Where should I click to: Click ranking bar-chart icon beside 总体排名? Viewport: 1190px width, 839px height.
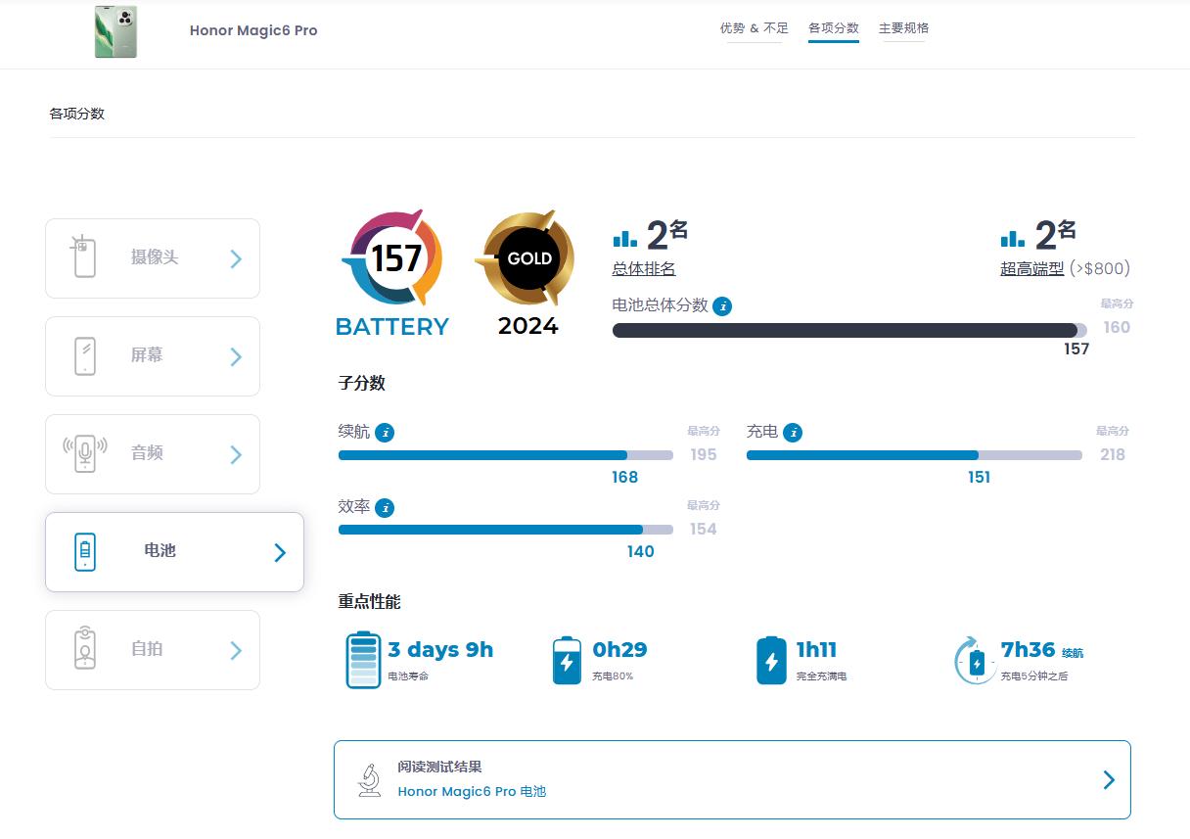[x=624, y=238]
